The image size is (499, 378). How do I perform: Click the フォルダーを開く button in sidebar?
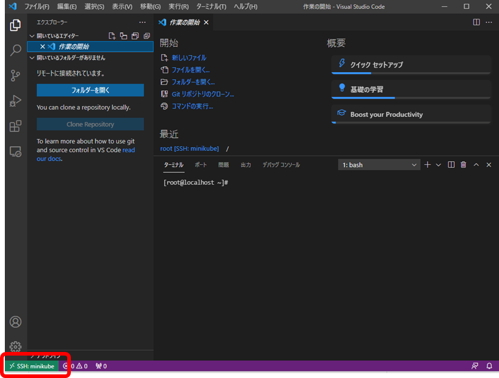90,90
